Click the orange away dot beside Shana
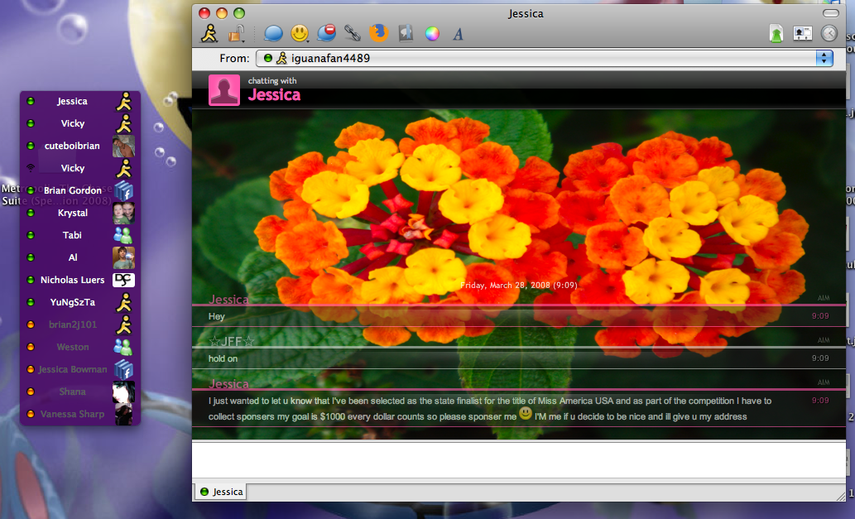Image resolution: width=855 pixels, height=519 pixels. 31,392
